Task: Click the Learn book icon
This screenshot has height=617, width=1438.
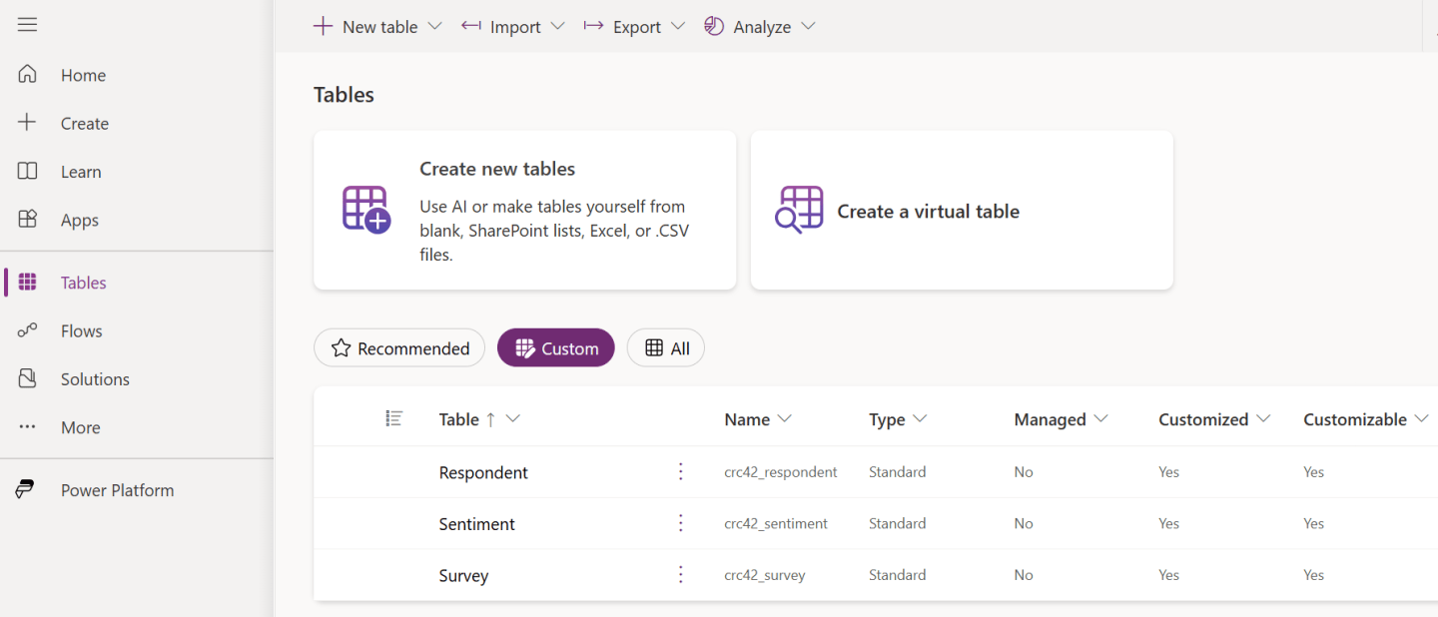Action: tap(27, 172)
